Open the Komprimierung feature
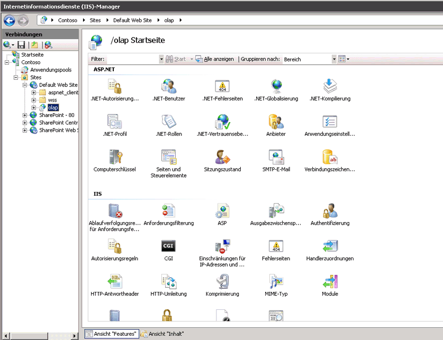The width and height of the screenshot is (443, 340). pyautogui.click(x=222, y=282)
